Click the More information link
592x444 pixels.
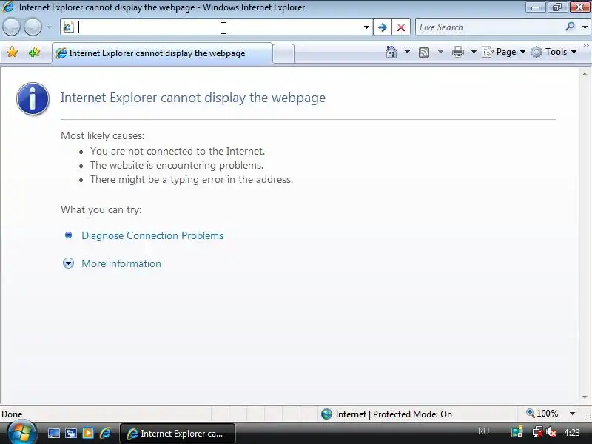(121, 263)
